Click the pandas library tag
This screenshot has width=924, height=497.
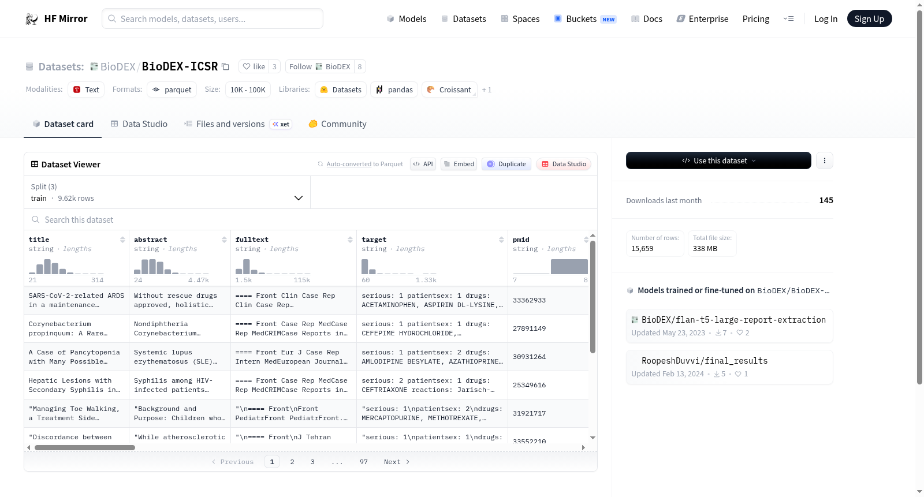394,89
